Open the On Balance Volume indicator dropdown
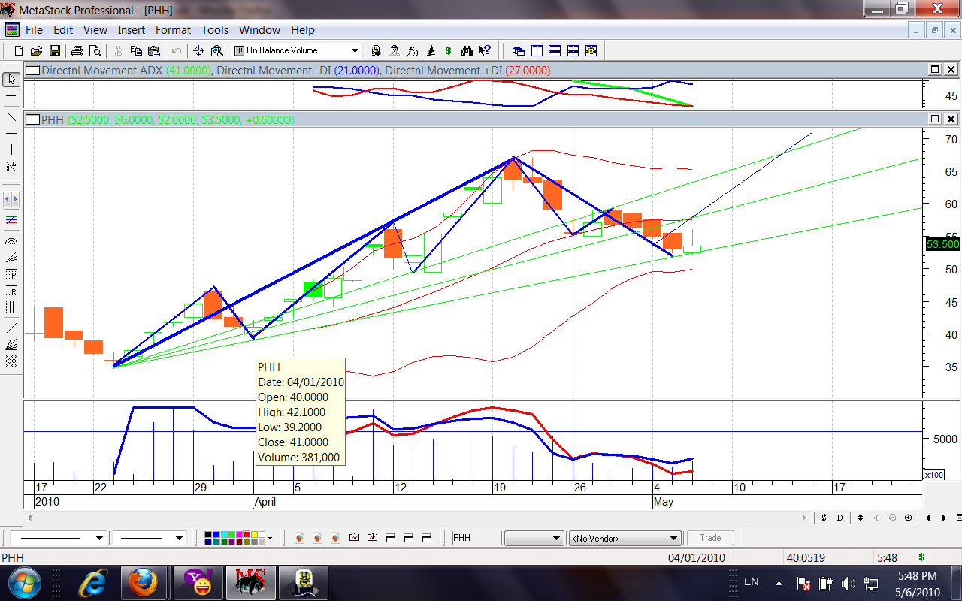The image size is (962, 601). pos(355,50)
